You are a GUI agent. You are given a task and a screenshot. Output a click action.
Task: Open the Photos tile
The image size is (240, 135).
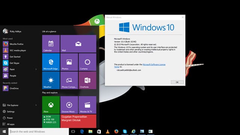pos(69,62)
